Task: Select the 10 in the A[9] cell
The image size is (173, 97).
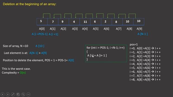Action: point(139,21)
